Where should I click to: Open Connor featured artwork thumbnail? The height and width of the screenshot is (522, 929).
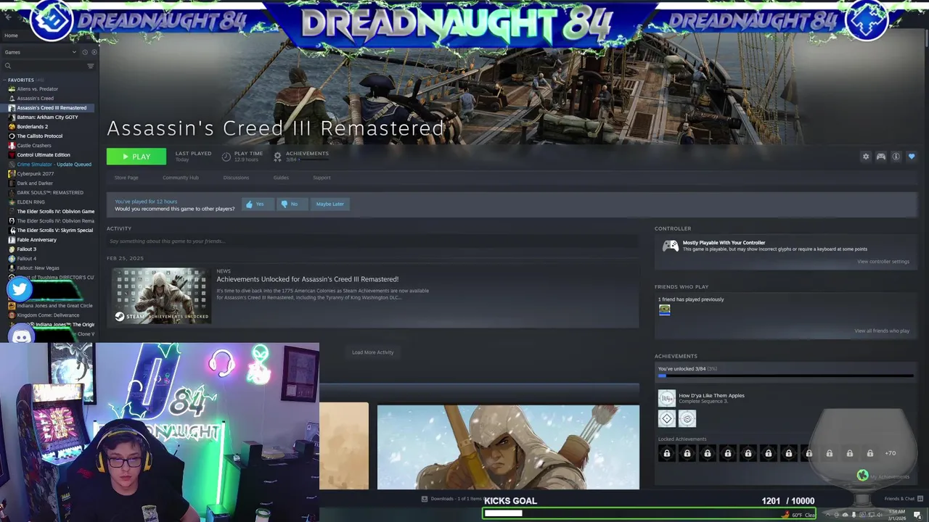[x=508, y=447]
